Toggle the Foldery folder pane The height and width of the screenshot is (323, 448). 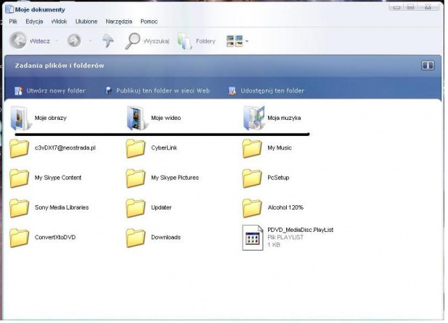click(186, 41)
